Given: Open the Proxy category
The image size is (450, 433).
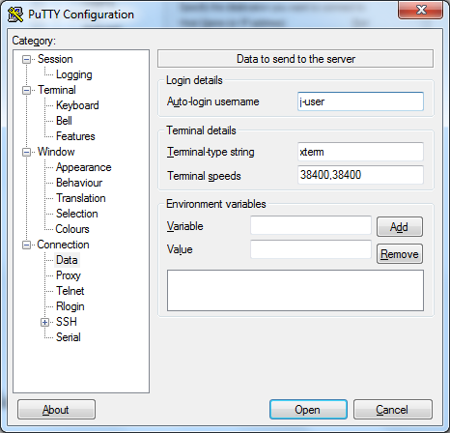Looking at the screenshot, I should [69, 275].
